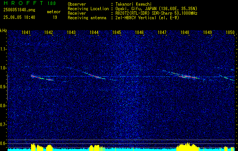Click the meteor count 19

(x=55, y=17)
